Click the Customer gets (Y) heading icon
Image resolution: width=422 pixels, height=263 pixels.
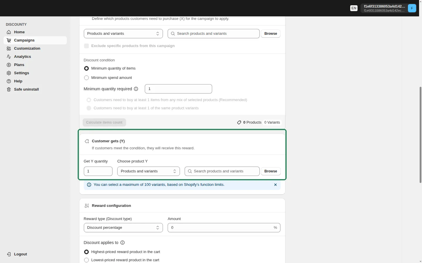87,141
